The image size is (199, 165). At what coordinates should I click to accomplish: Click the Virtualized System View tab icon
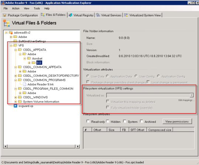pos(126,15)
